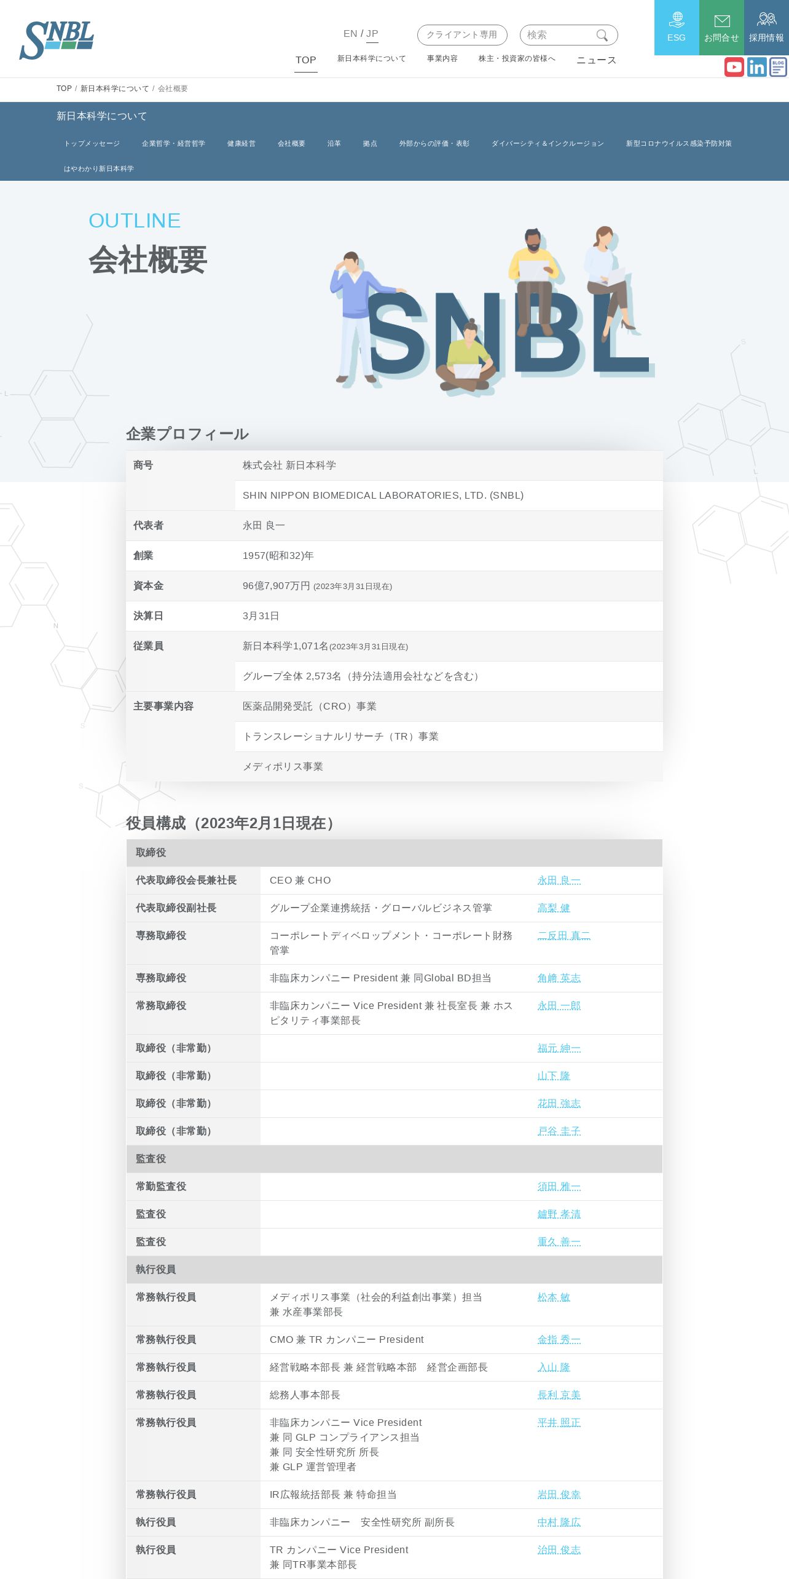Screen dimensions: 789x1579
Task: Open 戸谷 圭子 profile link
Action: pos(559,1131)
